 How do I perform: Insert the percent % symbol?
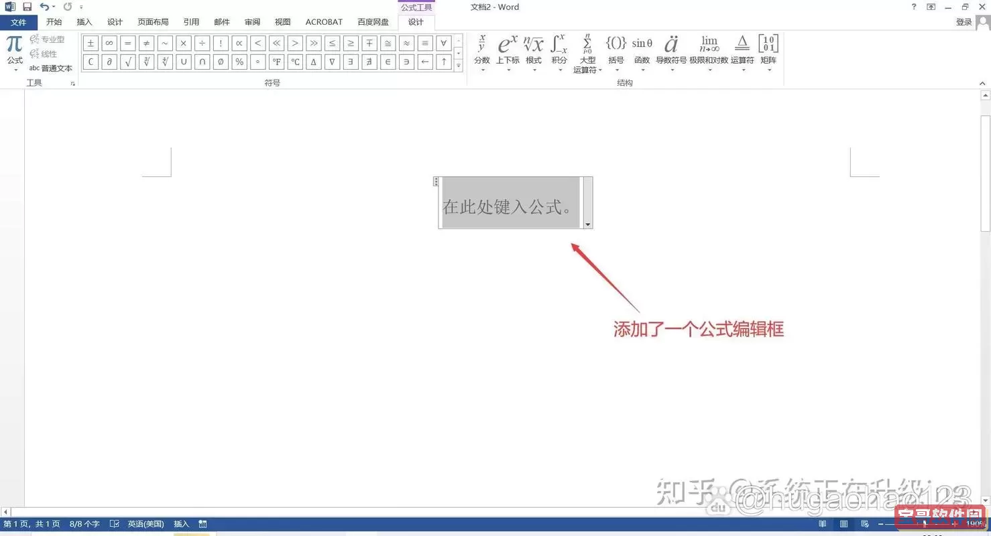click(239, 62)
